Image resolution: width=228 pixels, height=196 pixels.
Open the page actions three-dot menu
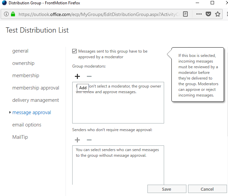click(199, 14)
